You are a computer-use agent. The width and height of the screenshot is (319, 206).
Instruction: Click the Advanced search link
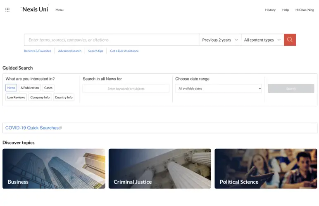pyautogui.click(x=69, y=51)
